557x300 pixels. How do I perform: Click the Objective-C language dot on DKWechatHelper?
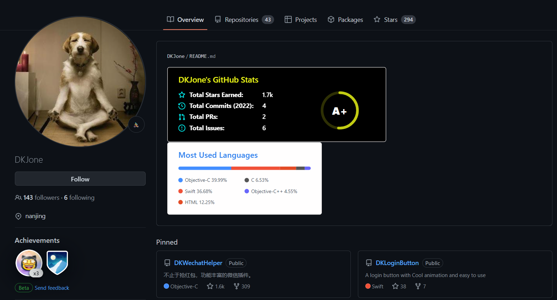pos(166,286)
